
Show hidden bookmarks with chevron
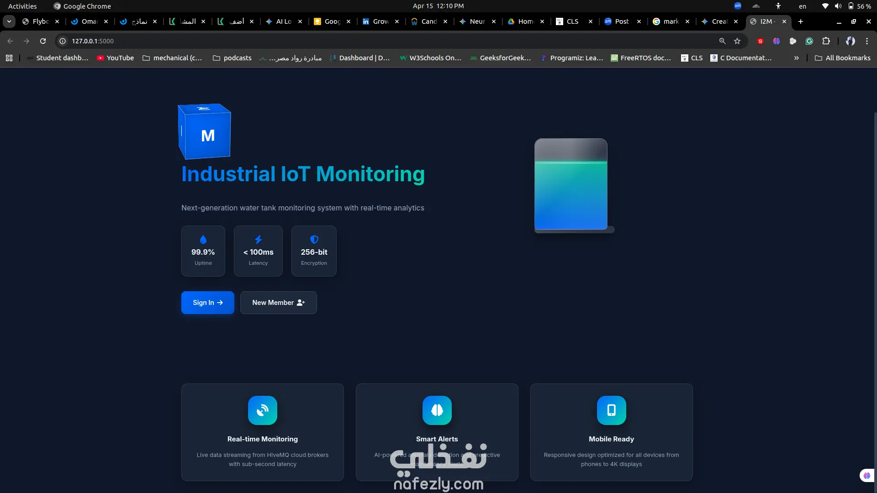(796, 58)
